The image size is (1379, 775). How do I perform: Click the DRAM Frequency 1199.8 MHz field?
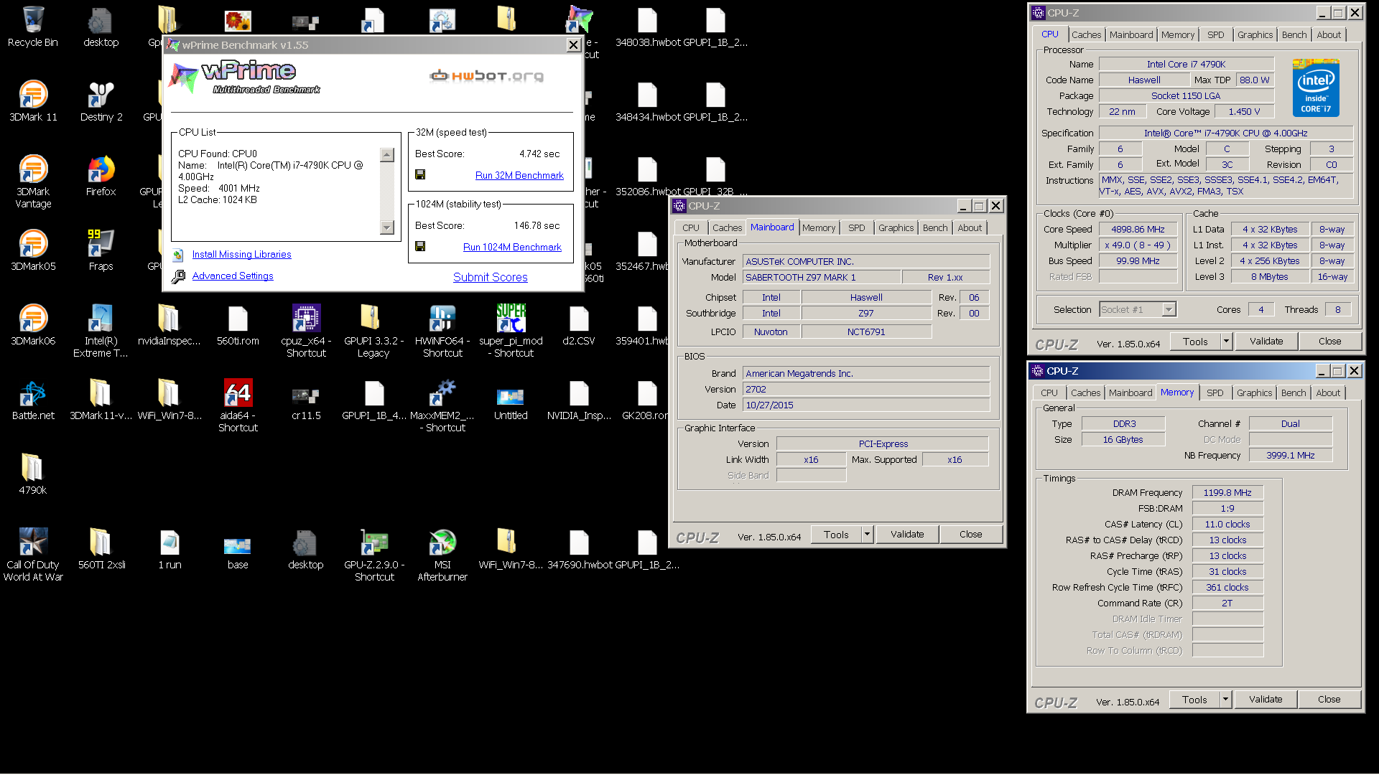click(x=1227, y=492)
